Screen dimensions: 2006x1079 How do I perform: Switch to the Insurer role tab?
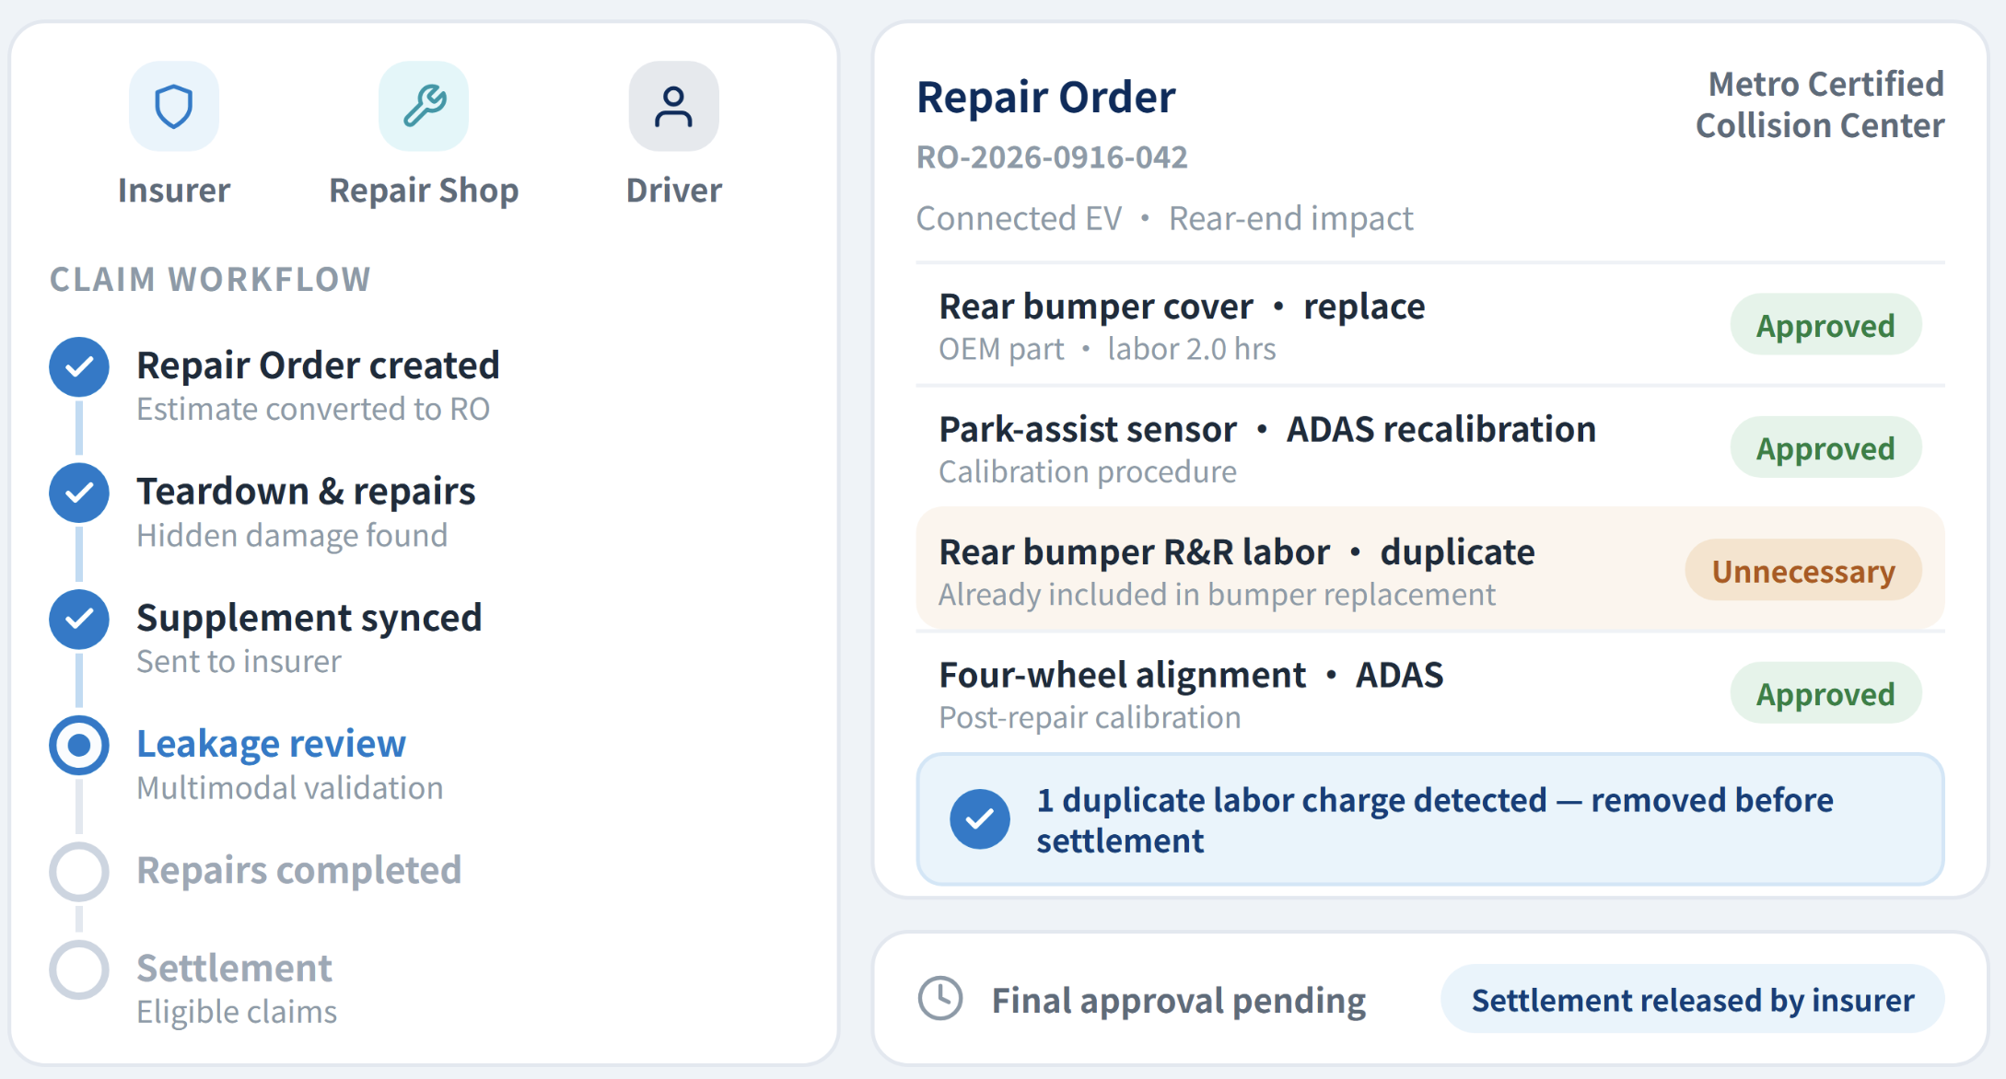[x=174, y=134]
